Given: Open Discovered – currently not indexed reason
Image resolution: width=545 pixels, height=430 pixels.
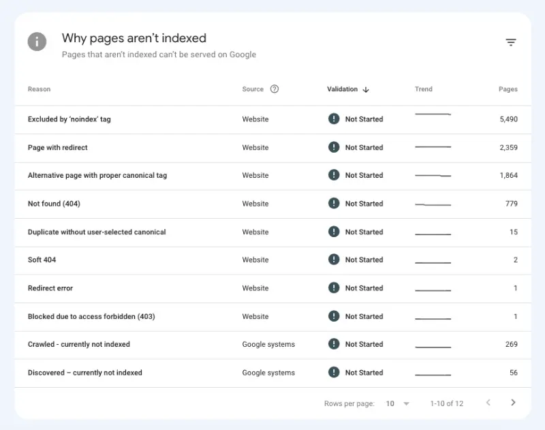Looking at the screenshot, I should coord(84,373).
